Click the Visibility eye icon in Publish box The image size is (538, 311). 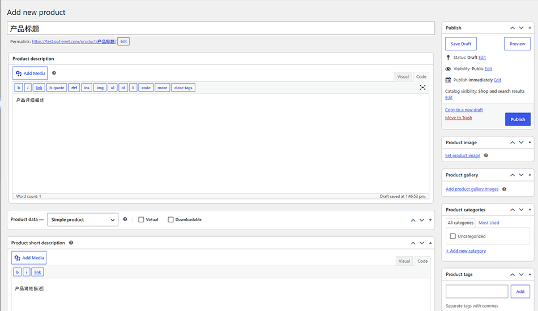point(448,69)
